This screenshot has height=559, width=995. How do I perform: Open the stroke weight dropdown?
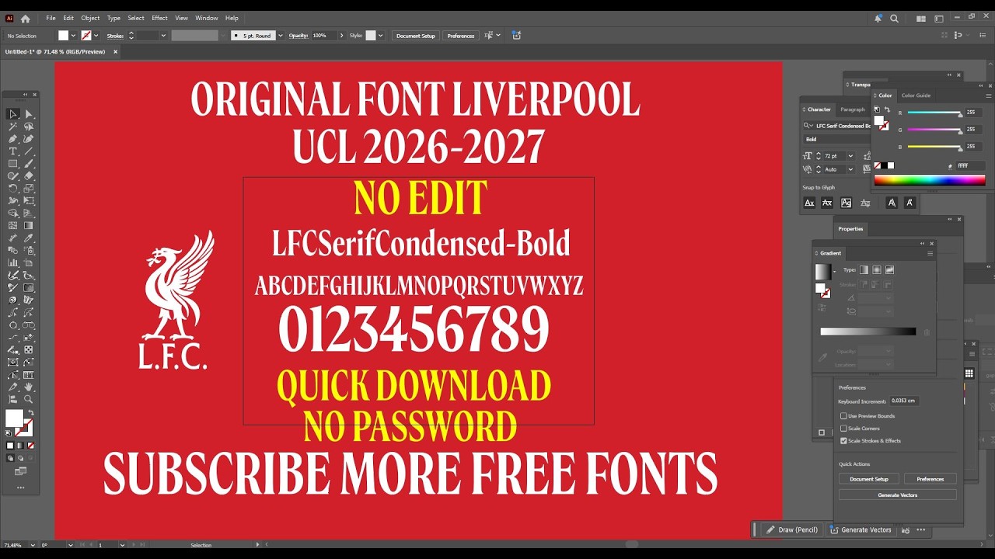(162, 36)
